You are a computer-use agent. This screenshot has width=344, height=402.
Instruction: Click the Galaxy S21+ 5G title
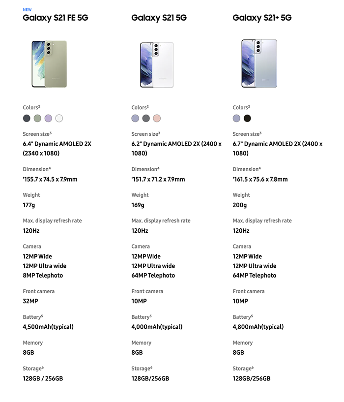point(262,18)
